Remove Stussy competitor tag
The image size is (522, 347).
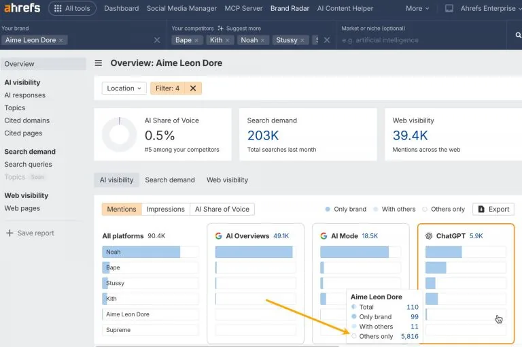tap(302, 40)
